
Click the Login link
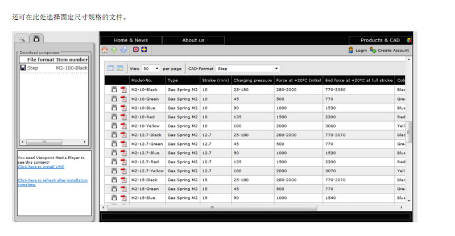pos(358,50)
